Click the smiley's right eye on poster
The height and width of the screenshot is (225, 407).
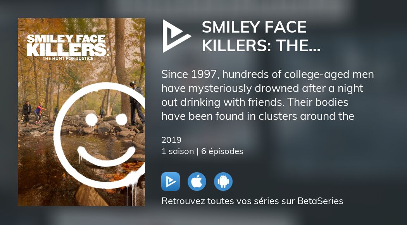(122, 119)
